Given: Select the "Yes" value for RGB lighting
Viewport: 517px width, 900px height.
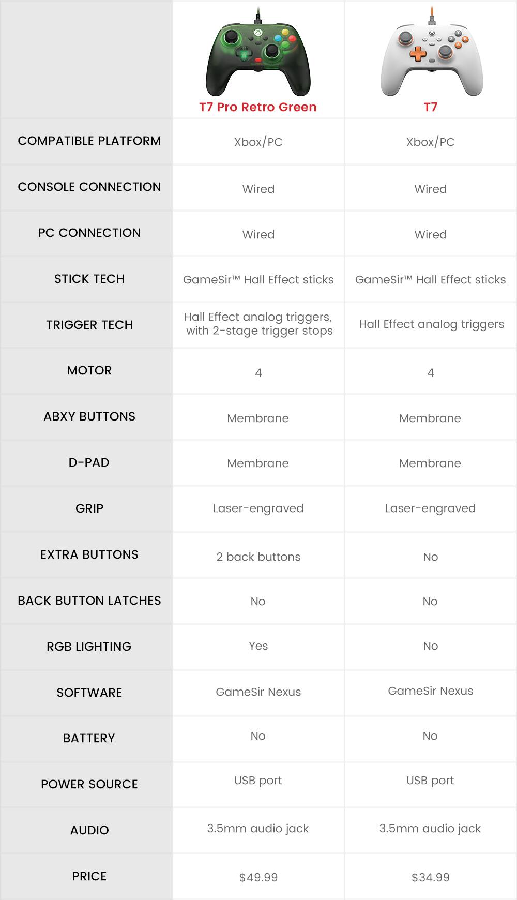Looking at the screenshot, I should click(258, 646).
